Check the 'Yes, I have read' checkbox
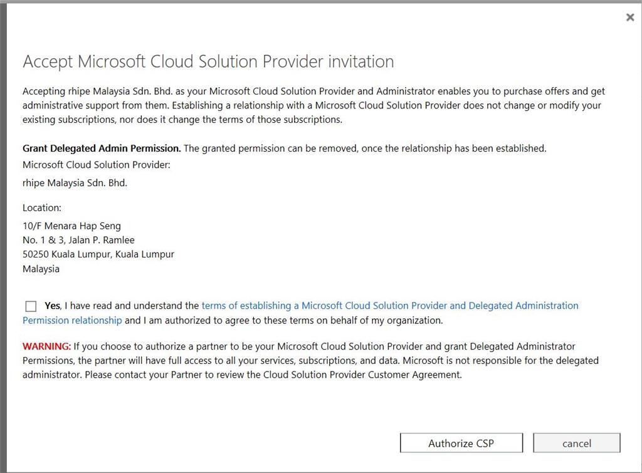The width and height of the screenshot is (642, 473). point(31,306)
